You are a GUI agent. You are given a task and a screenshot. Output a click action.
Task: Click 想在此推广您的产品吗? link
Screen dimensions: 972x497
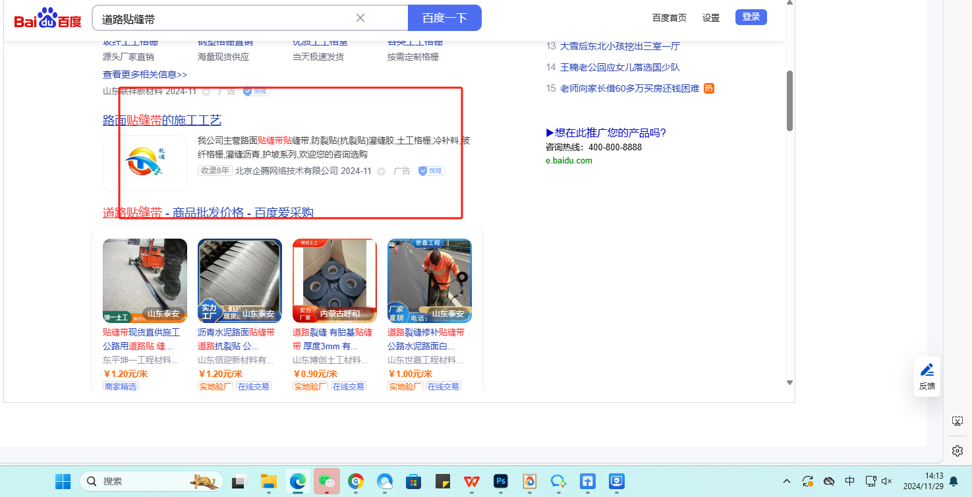[x=606, y=133]
